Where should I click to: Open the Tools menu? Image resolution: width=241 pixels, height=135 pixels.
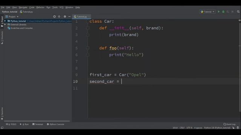click(x=55, y=7)
